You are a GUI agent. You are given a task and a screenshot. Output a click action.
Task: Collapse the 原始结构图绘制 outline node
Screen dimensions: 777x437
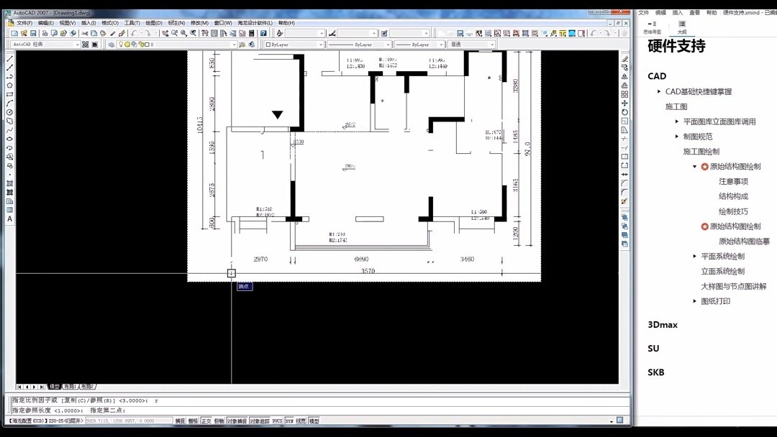tap(695, 167)
